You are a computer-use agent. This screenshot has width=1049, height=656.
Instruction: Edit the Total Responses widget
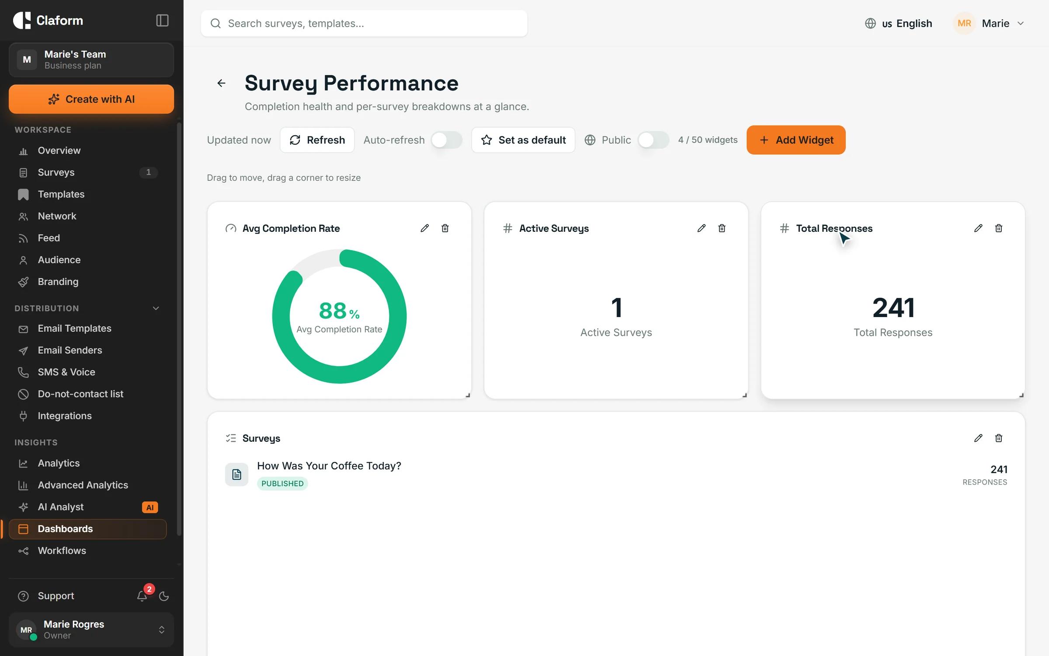click(978, 228)
